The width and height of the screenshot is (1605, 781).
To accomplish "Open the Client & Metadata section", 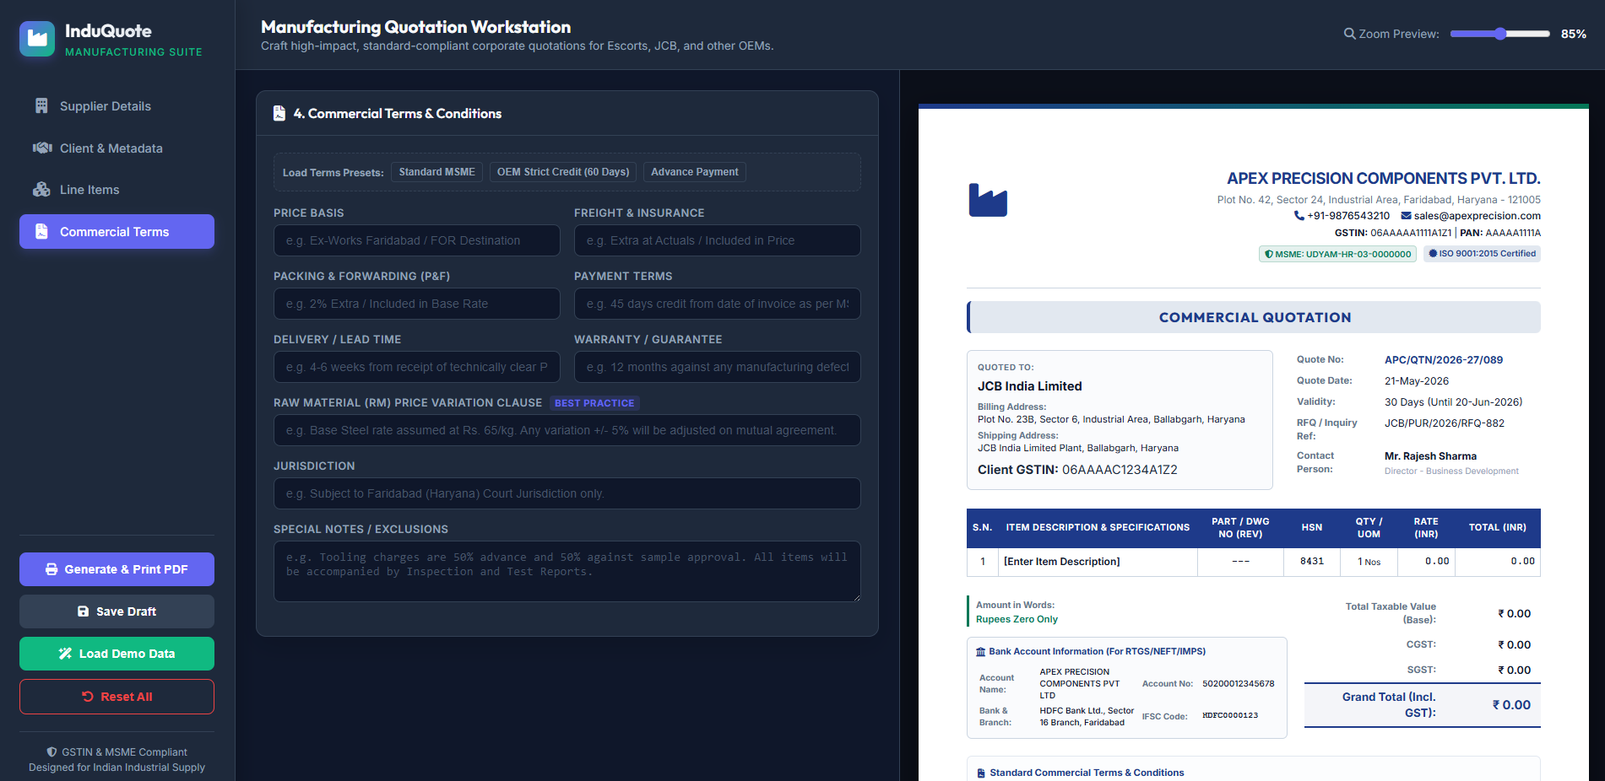I will [x=117, y=148].
